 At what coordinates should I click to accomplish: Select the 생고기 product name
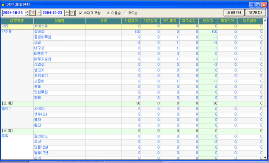coord(39,70)
